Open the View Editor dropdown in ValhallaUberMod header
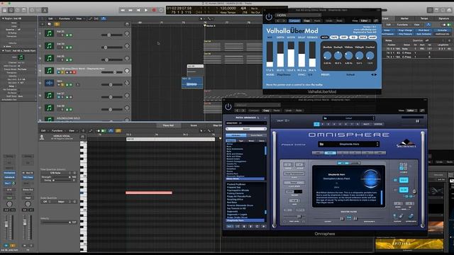Screen dimensions: 454x255 click(x=365, y=21)
